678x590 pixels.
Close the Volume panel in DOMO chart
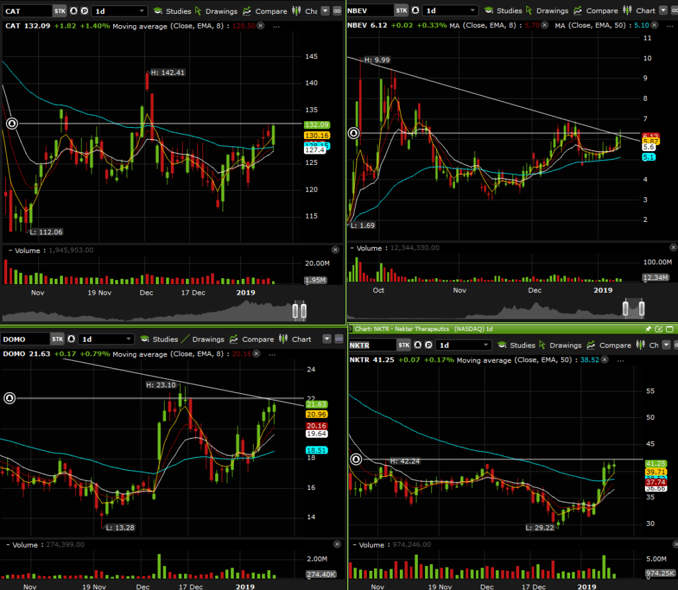337,544
